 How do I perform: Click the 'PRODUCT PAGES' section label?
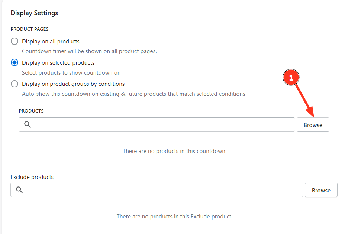tap(29, 29)
